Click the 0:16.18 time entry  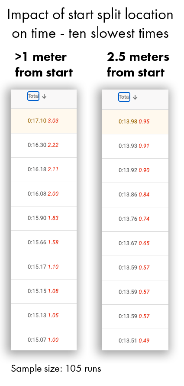(37, 170)
